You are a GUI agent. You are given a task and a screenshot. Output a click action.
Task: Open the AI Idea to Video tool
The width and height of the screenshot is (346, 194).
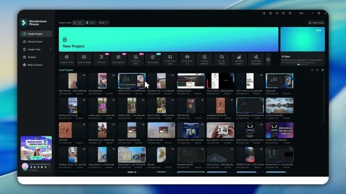pyautogui.click(x=136, y=59)
